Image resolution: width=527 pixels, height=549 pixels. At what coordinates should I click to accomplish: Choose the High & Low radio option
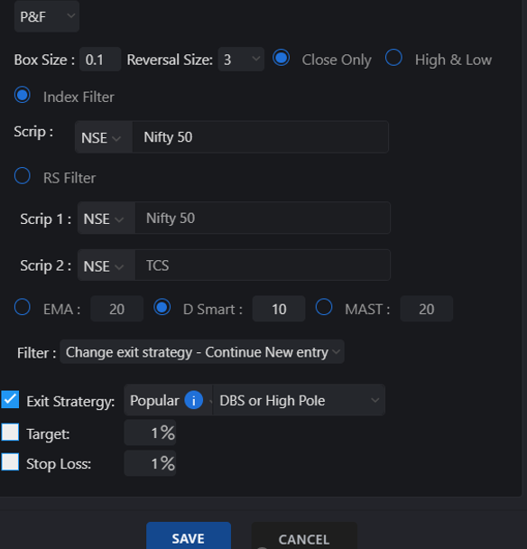click(393, 58)
